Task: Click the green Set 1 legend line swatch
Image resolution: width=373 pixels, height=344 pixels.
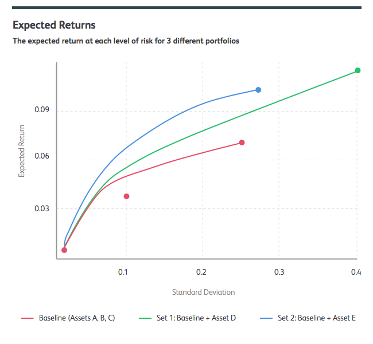Action: click(x=145, y=318)
